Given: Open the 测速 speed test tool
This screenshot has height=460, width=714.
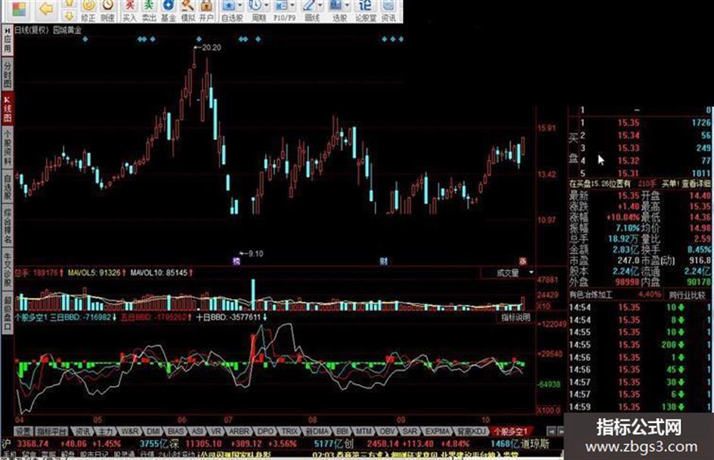Looking at the screenshot, I should coord(107,11).
